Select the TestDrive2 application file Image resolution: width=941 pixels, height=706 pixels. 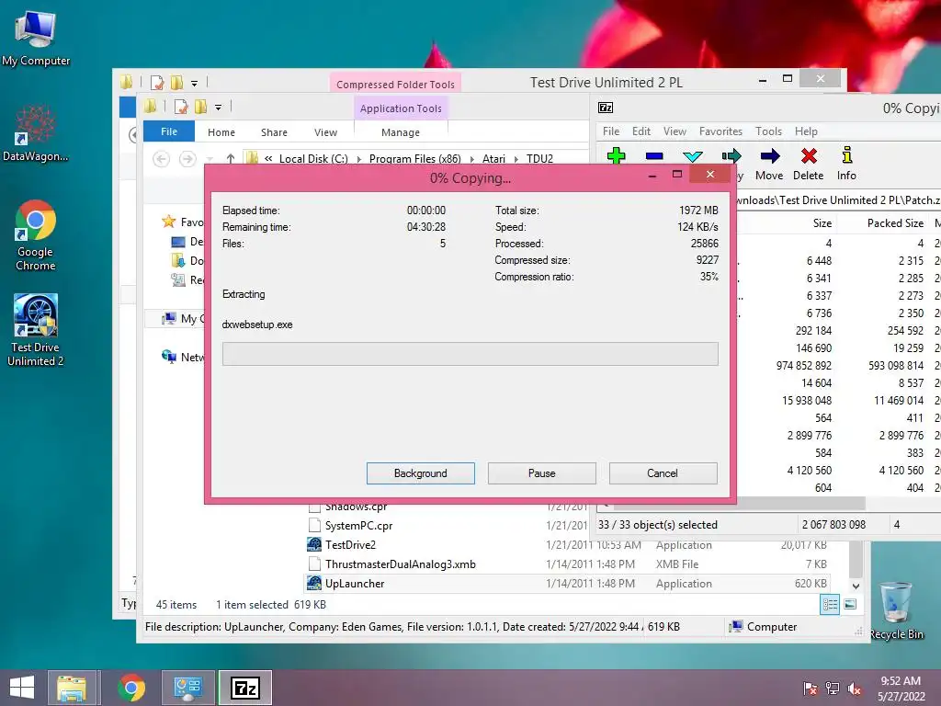(x=567, y=544)
